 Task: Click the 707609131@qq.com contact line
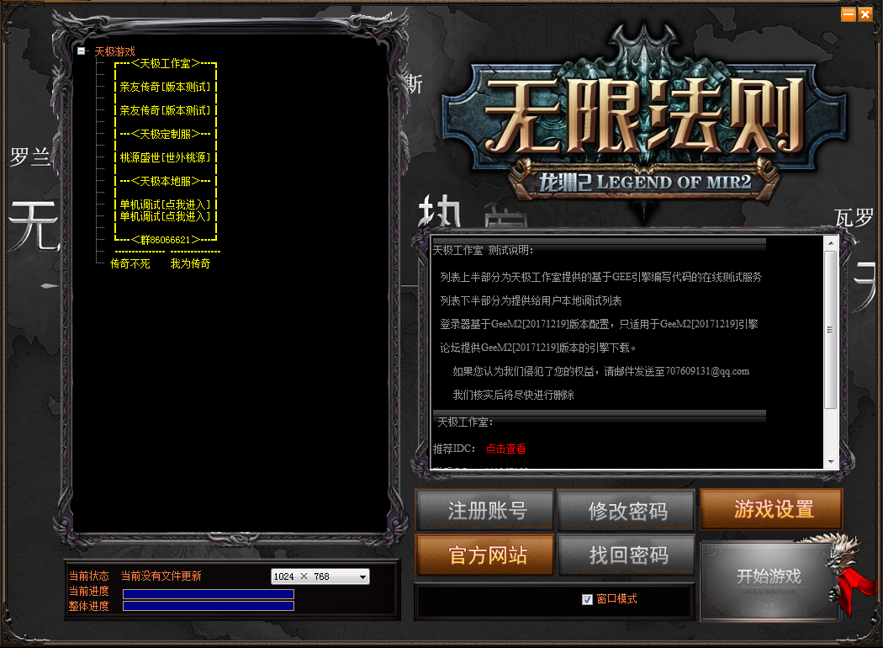pos(601,371)
